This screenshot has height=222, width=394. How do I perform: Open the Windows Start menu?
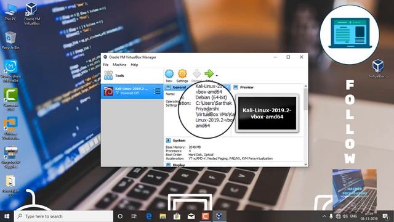(7, 216)
